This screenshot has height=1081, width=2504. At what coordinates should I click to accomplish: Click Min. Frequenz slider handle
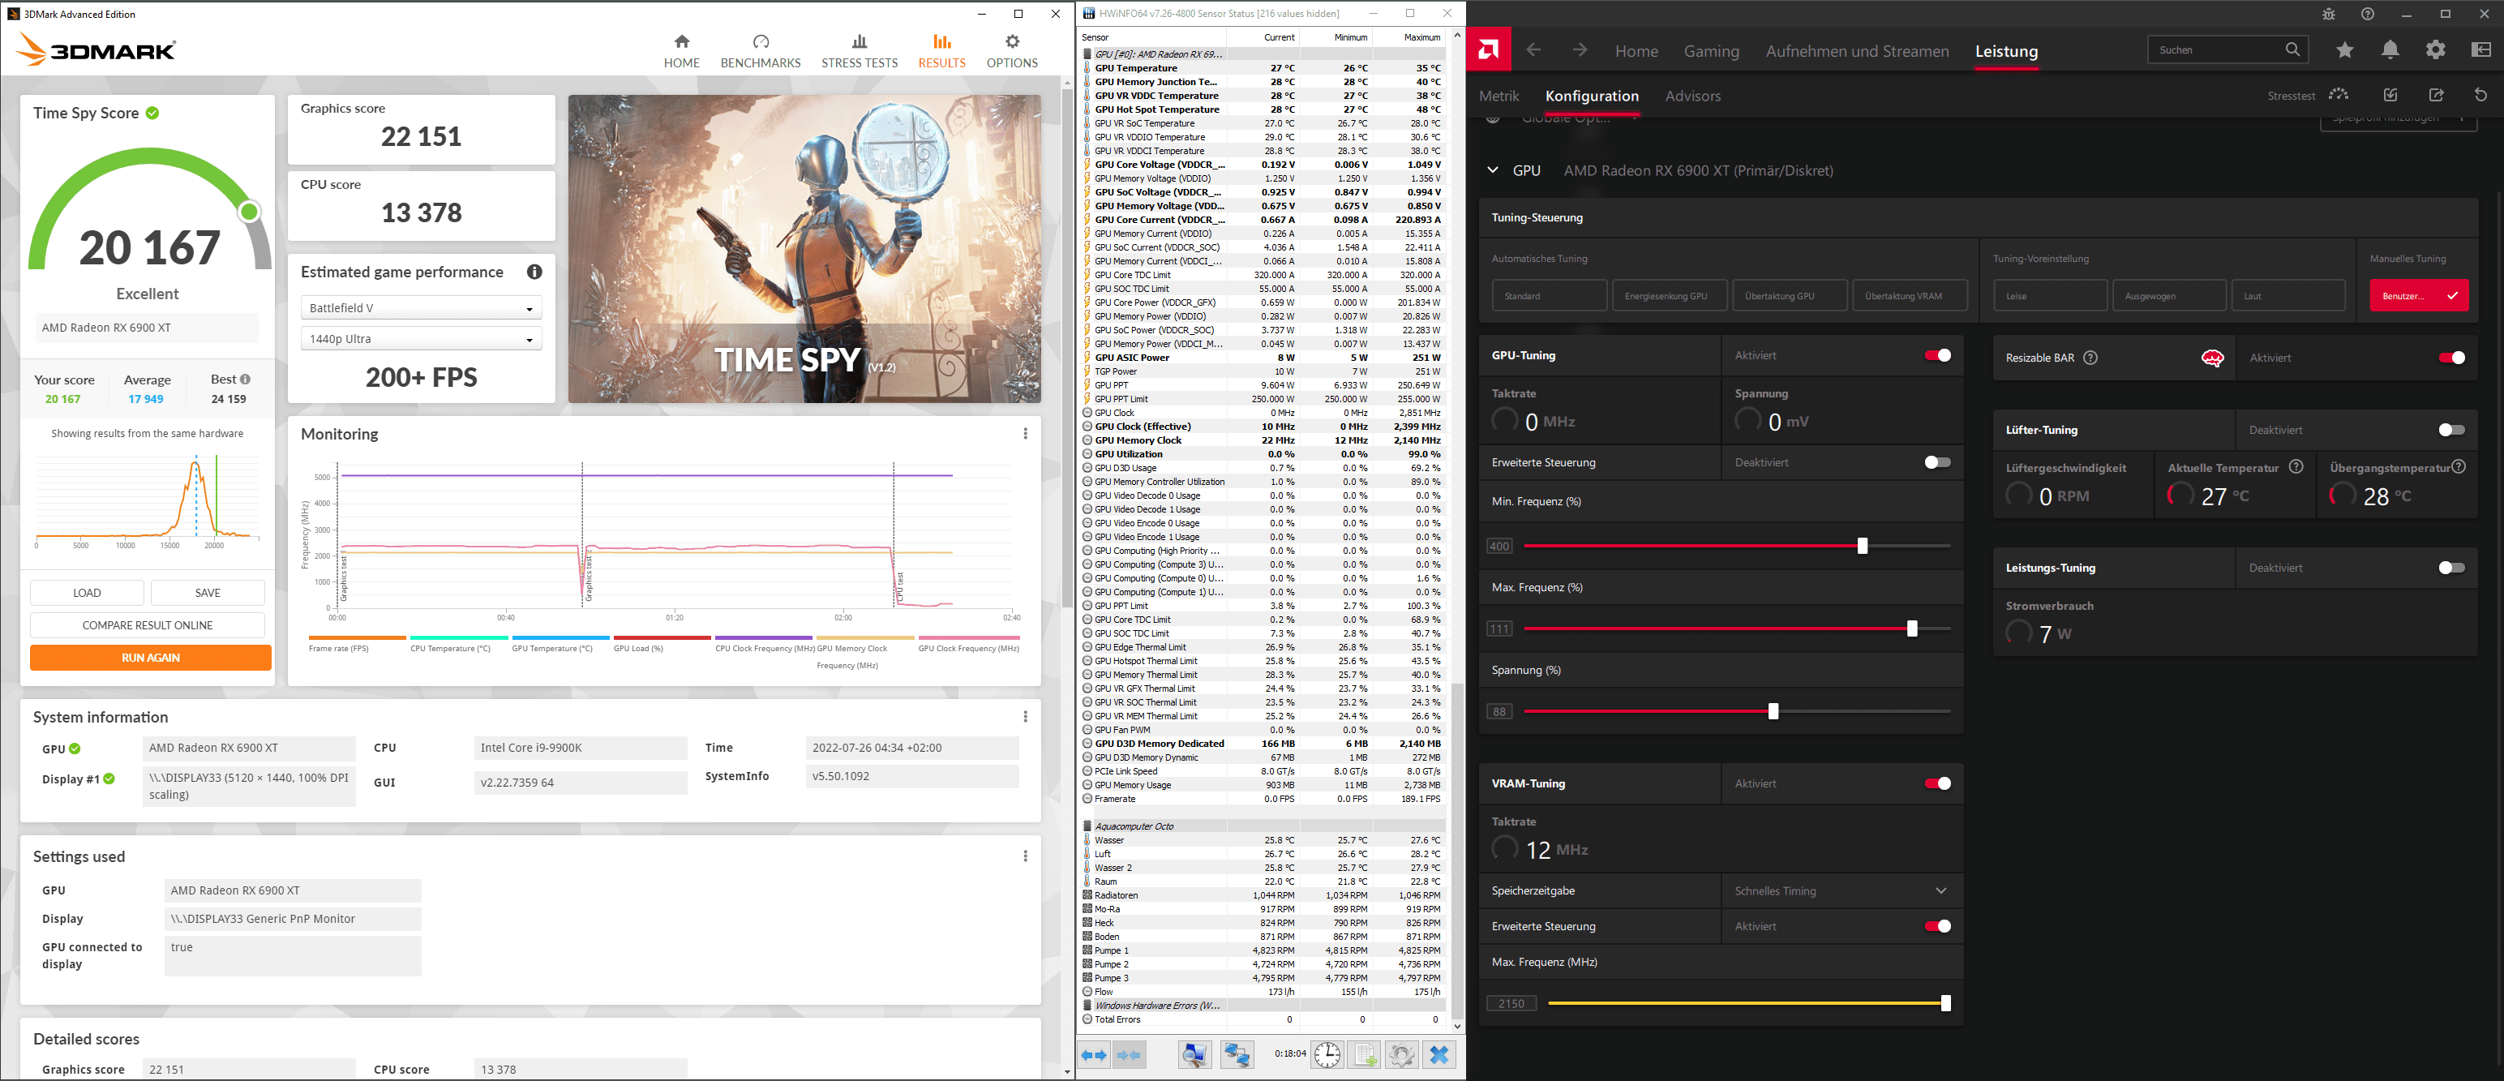pos(1863,547)
